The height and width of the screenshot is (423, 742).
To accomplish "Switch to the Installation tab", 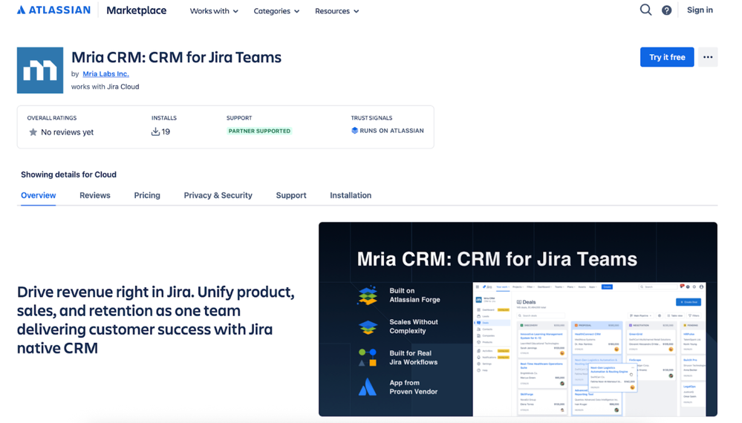I will (351, 195).
